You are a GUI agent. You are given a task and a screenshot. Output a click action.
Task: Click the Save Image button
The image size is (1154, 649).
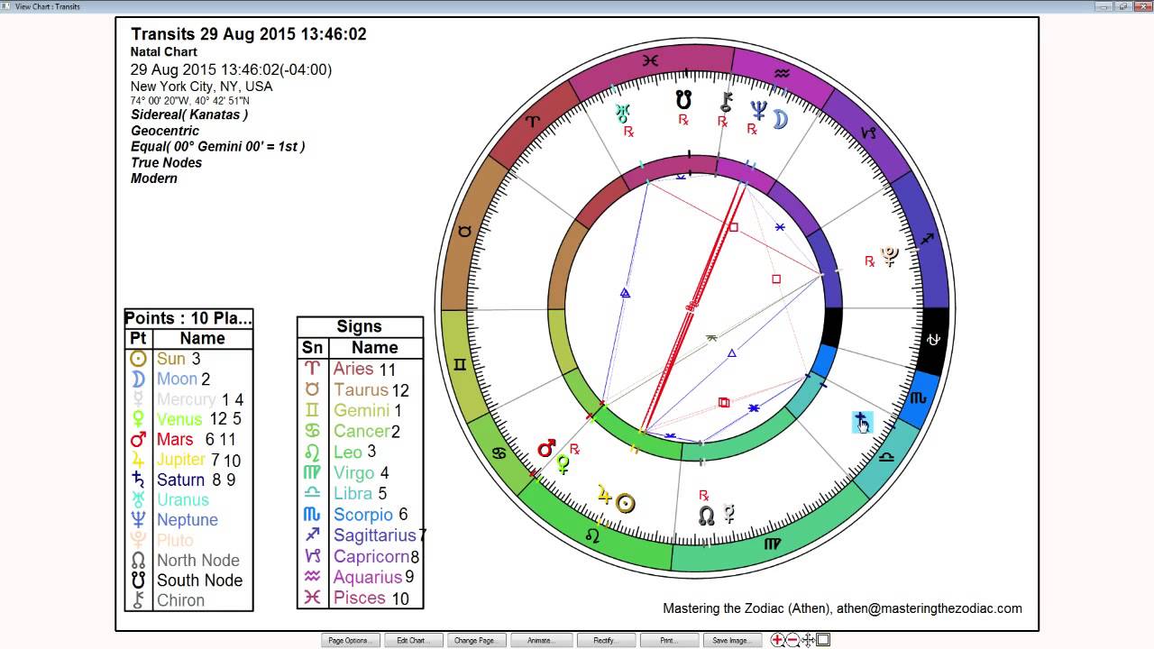(x=732, y=641)
